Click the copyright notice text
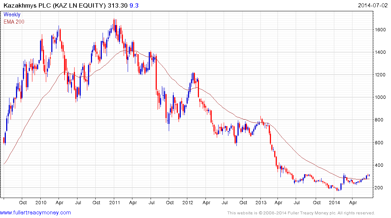The height and width of the screenshot is (218, 391). point(301,213)
